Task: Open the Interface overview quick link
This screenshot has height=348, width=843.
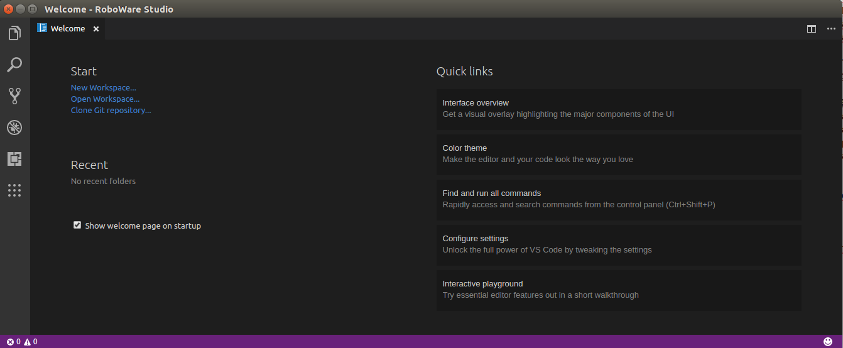Action: coord(619,109)
